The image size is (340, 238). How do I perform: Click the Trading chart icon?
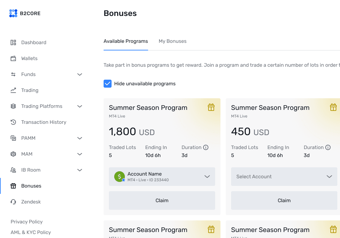13,90
